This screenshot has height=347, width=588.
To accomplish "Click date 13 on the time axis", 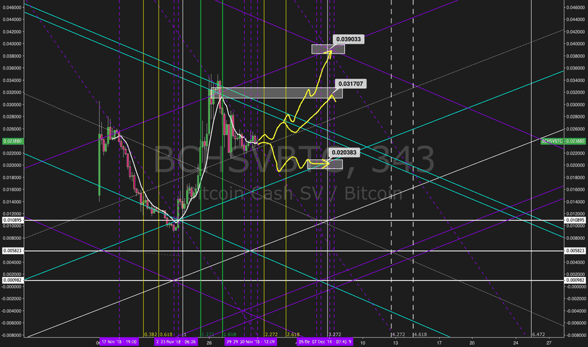I will pos(395,343).
